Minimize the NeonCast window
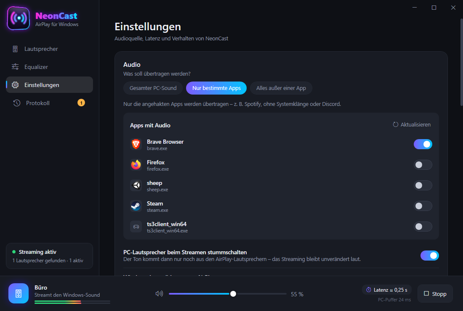The image size is (463, 311). [415, 8]
